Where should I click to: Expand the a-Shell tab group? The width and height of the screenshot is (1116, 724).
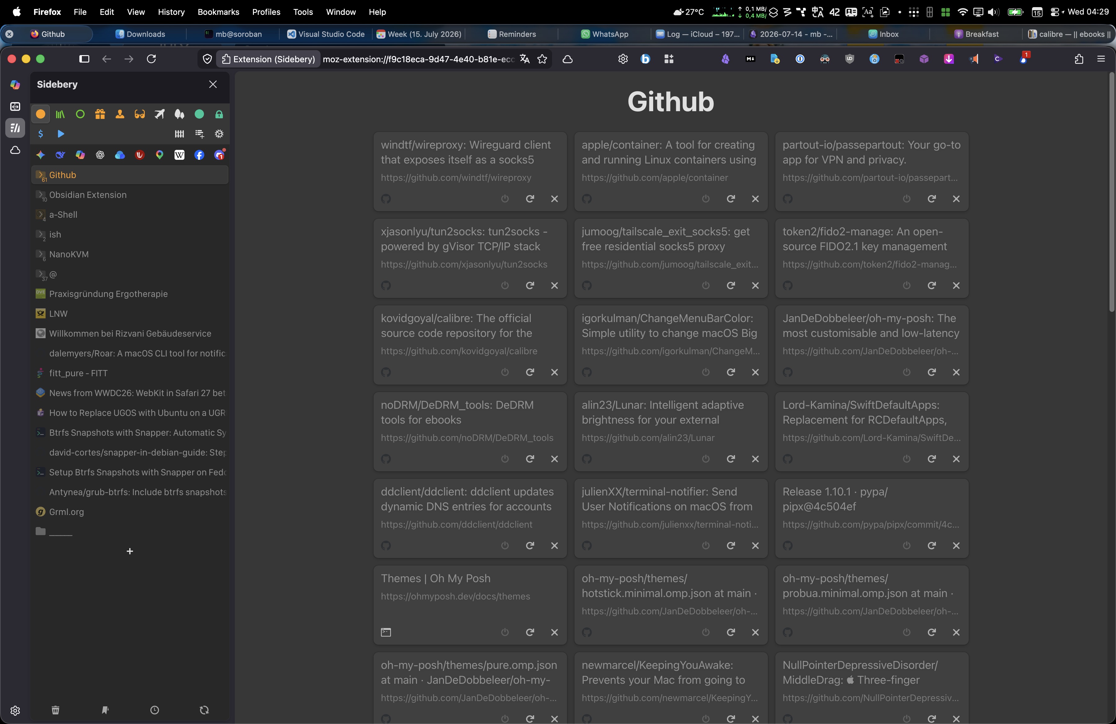pyautogui.click(x=41, y=215)
